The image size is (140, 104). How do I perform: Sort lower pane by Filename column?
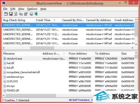pos(22,54)
